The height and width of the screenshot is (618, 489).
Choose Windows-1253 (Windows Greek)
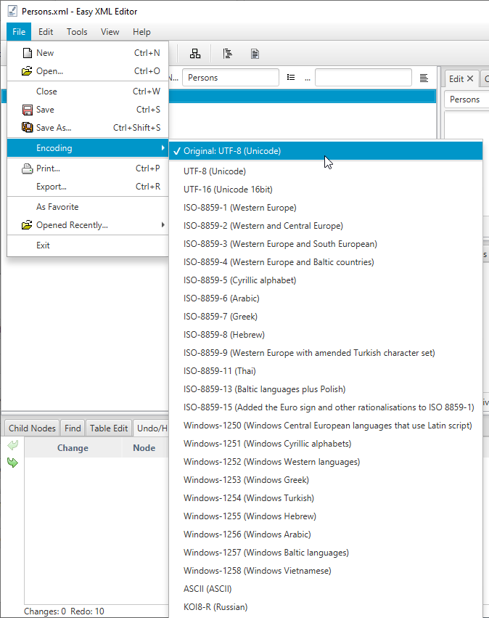coord(326,480)
